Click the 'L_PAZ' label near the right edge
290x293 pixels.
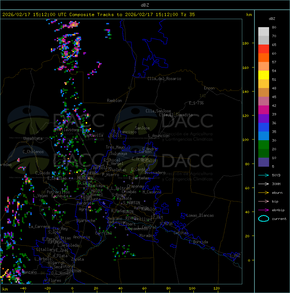point(235,256)
